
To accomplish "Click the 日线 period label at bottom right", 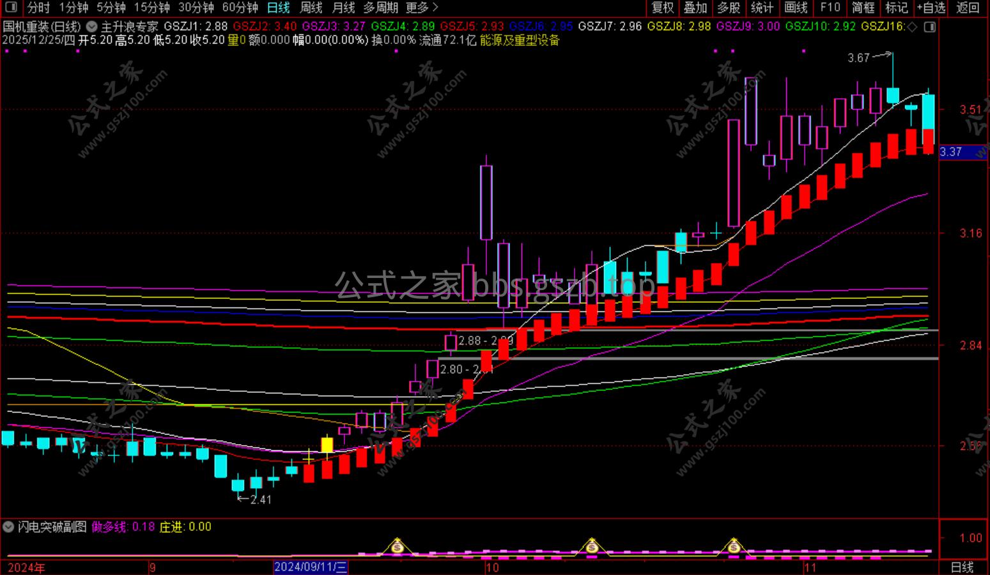I will coord(962,567).
